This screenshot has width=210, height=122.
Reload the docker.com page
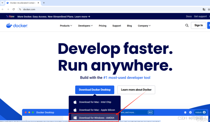coord(14,9)
